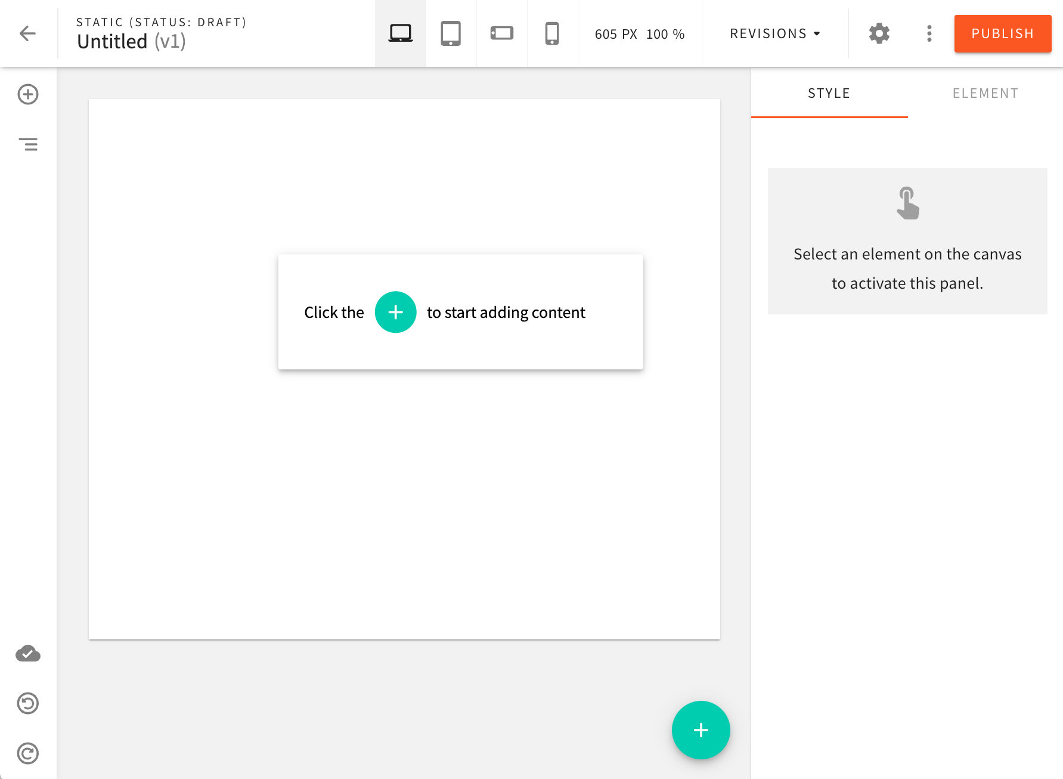Switch to the Element tab
Image resolution: width=1063 pixels, height=779 pixels.
click(985, 93)
